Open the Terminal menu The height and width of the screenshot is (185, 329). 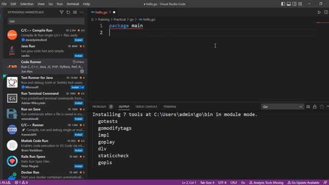tap(73, 4)
